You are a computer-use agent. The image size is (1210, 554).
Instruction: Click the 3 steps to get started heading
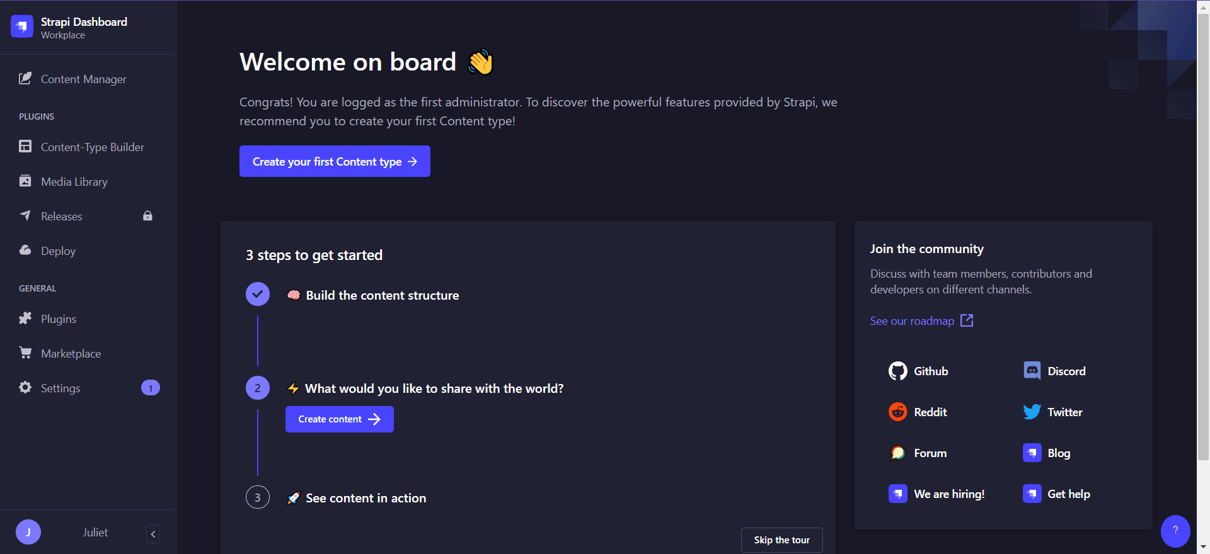[x=314, y=255]
